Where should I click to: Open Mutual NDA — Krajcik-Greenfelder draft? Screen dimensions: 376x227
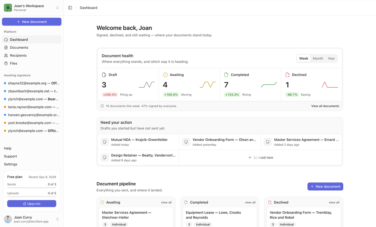click(x=138, y=142)
